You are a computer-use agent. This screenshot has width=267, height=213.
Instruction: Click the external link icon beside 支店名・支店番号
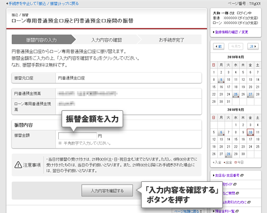(x=242, y=175)
